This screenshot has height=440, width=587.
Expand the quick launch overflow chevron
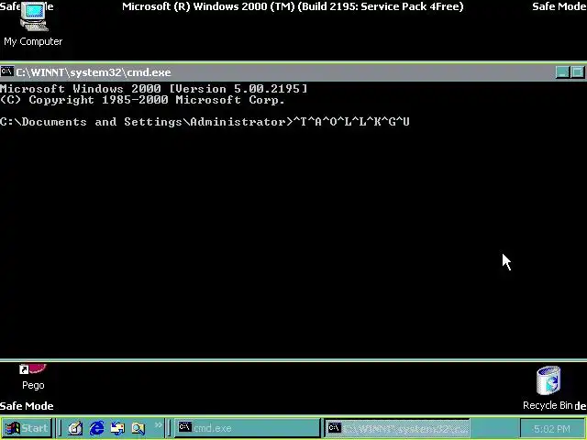click(x=159, y=425)
